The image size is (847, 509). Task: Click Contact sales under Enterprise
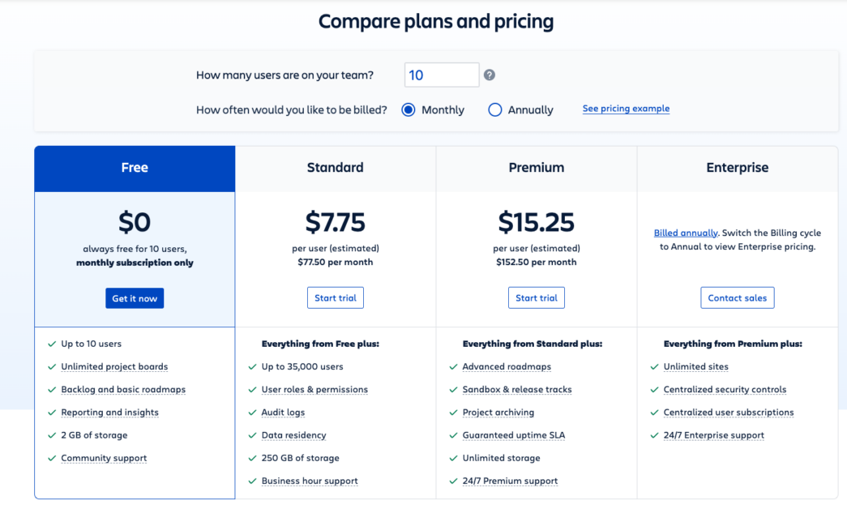[737, 297]
